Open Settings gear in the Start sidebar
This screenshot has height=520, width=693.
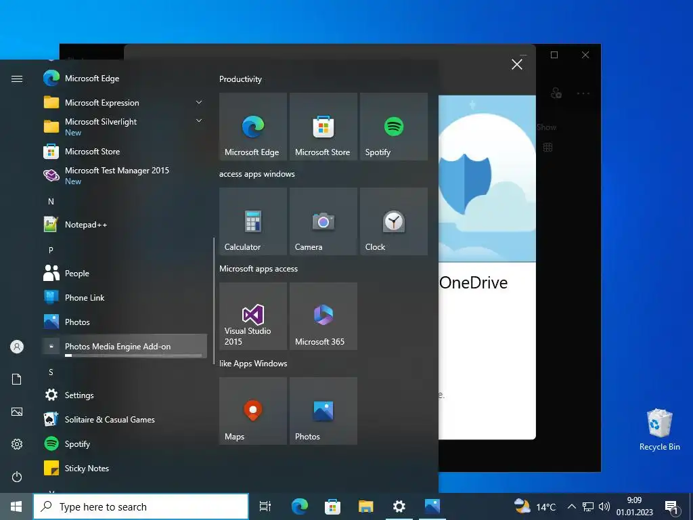click(17, 444)
